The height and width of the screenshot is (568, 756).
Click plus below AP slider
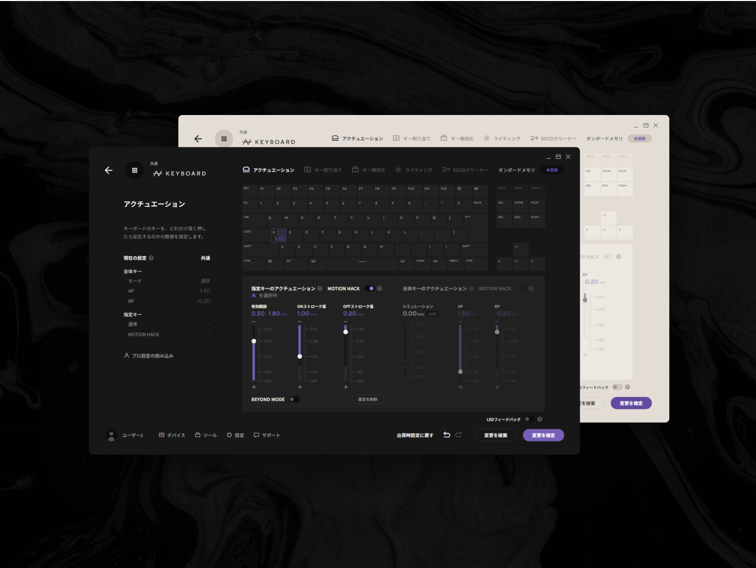coord(460,387)
